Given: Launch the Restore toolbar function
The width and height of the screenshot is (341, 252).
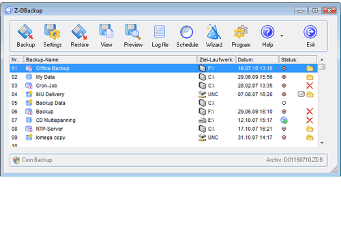Looking at the screenshot, I should click(x=79, y=36).
